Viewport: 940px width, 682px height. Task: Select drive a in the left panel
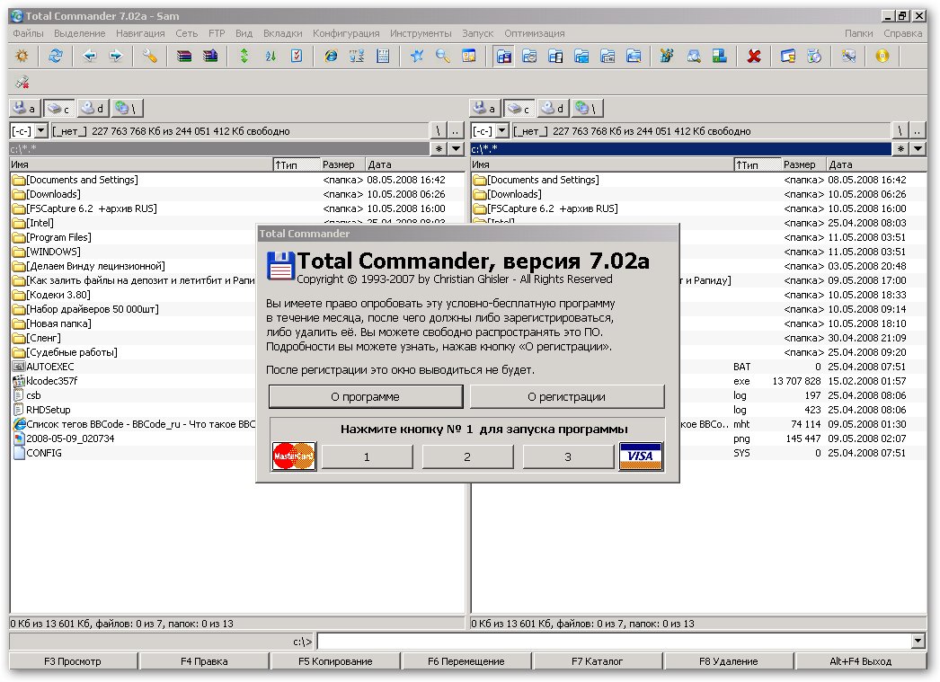click(x=24, y=109)
